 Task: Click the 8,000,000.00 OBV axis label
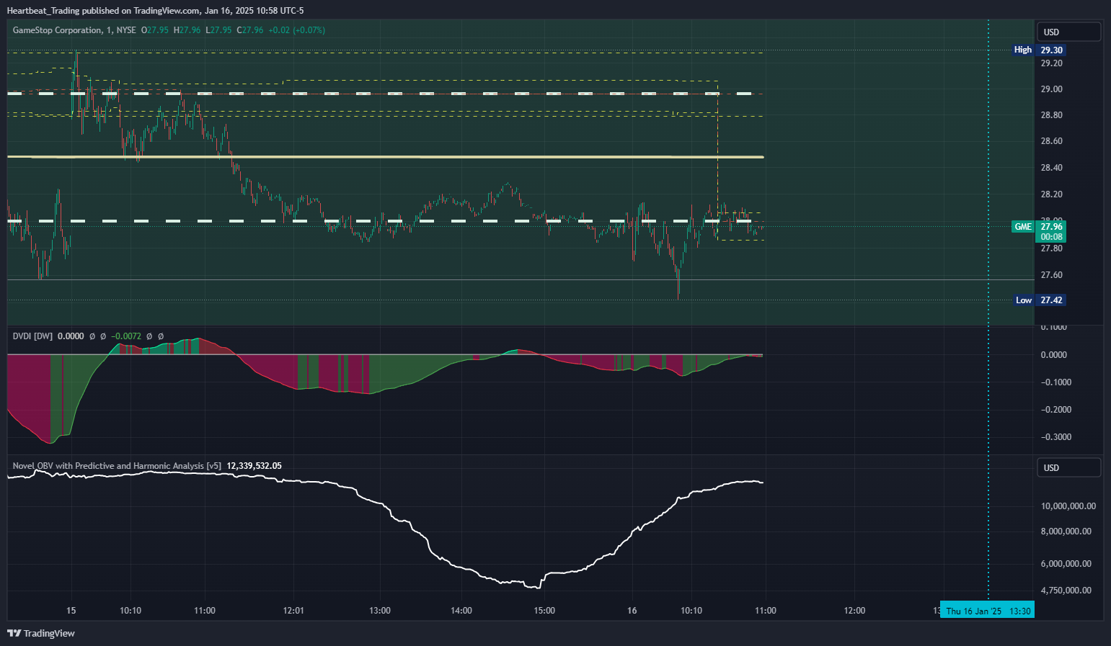coord(1066,531)
